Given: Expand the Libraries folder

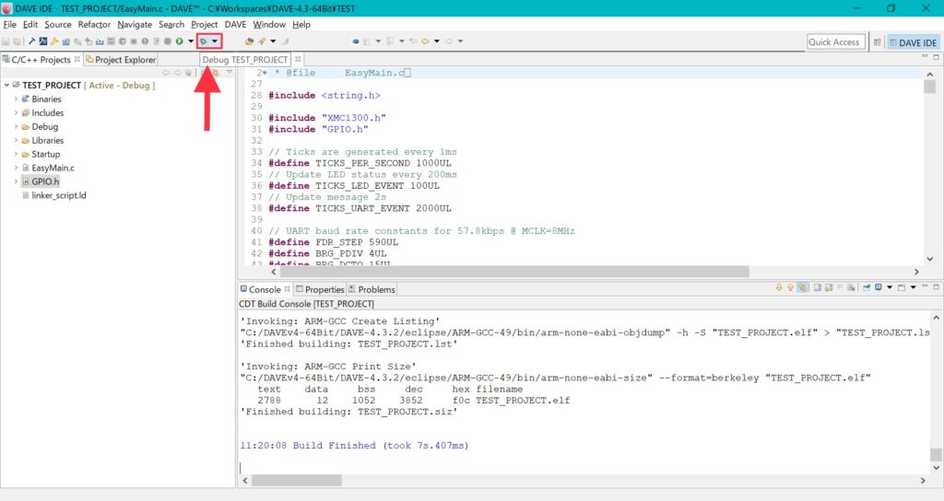Looking at the screenshot, I should point(16,140).
